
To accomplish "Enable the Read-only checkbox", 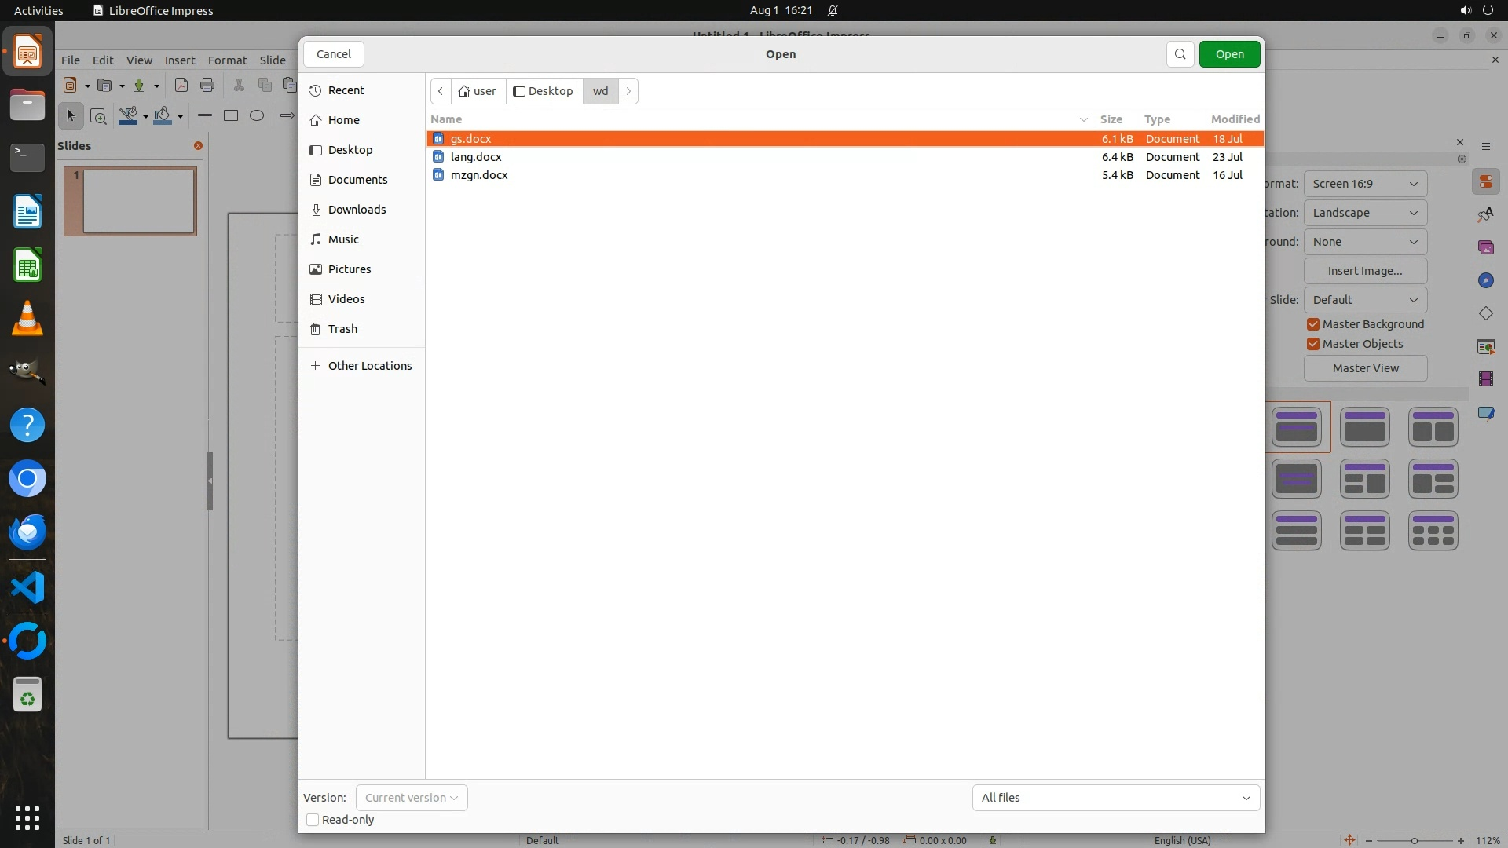I will click(313, 820).
